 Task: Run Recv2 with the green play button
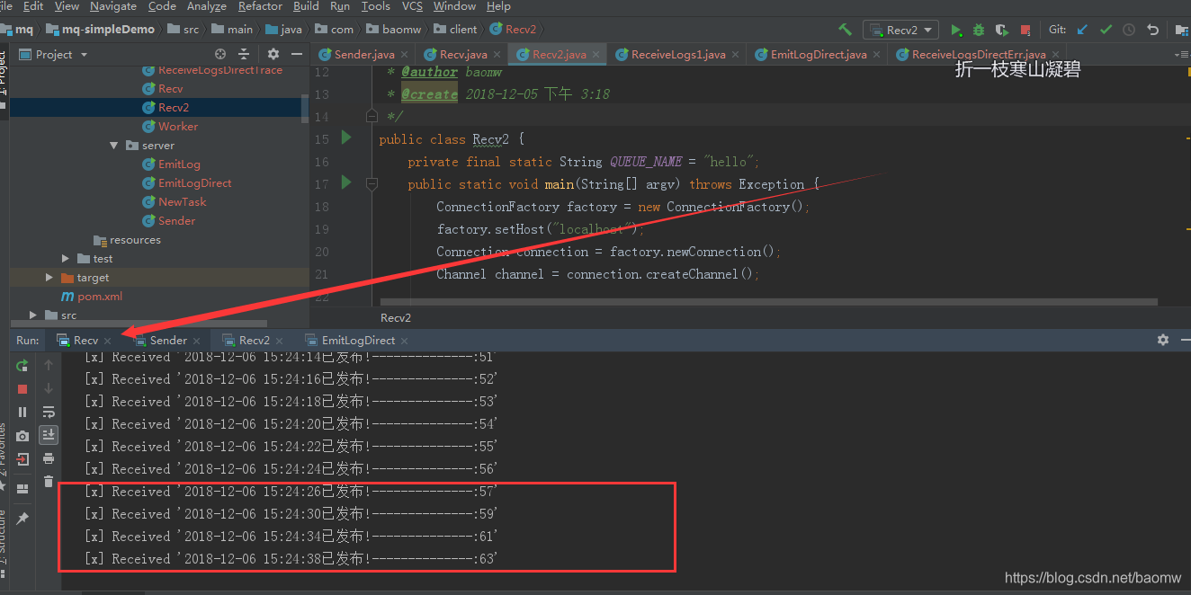[956, 30]
